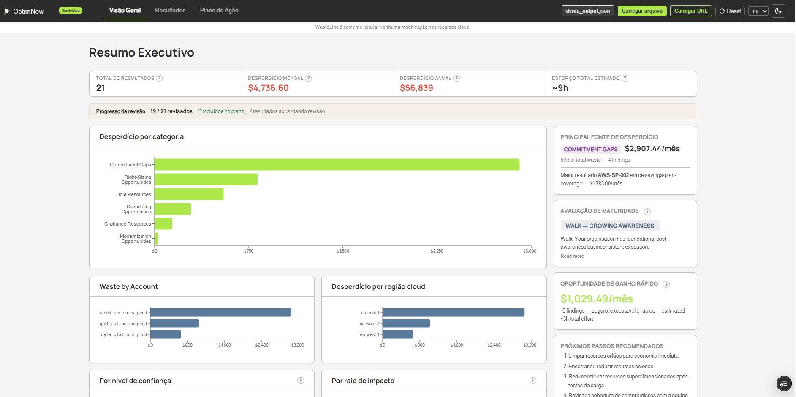Click help icon beside Total de Resultados
This screenshot has width=796, height=397.
pos(159,78)
